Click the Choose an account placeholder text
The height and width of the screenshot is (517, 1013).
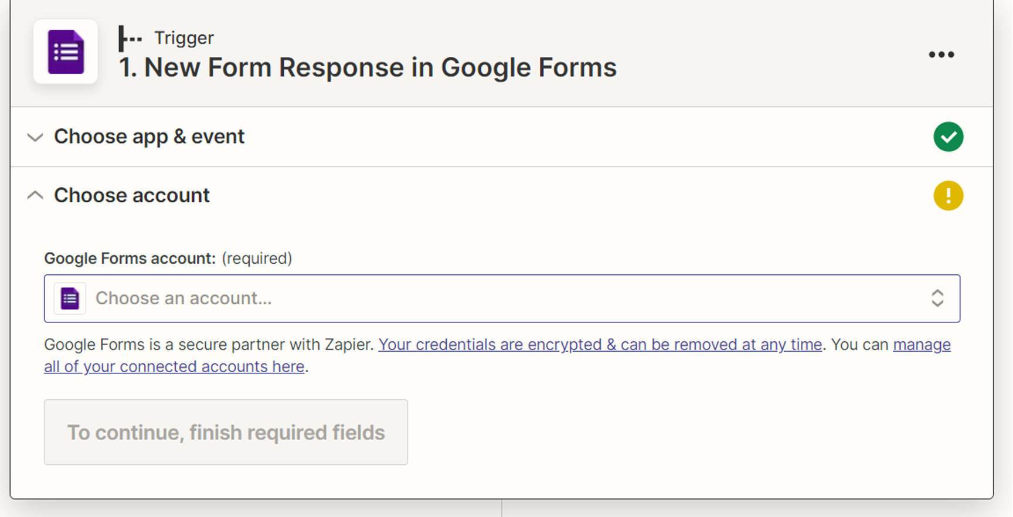(183, 298)
